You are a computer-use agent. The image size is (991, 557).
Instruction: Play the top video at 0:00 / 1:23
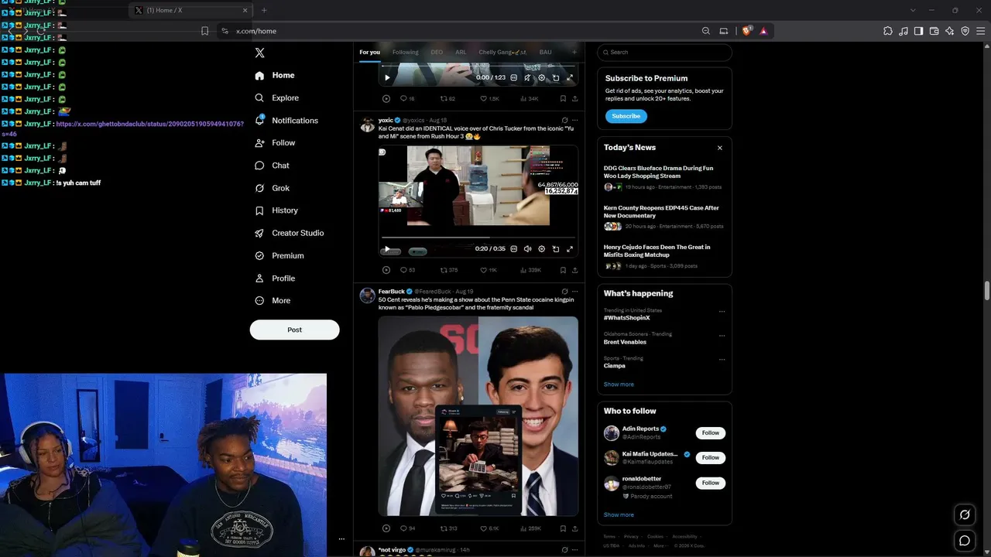[x=387, y=77]
